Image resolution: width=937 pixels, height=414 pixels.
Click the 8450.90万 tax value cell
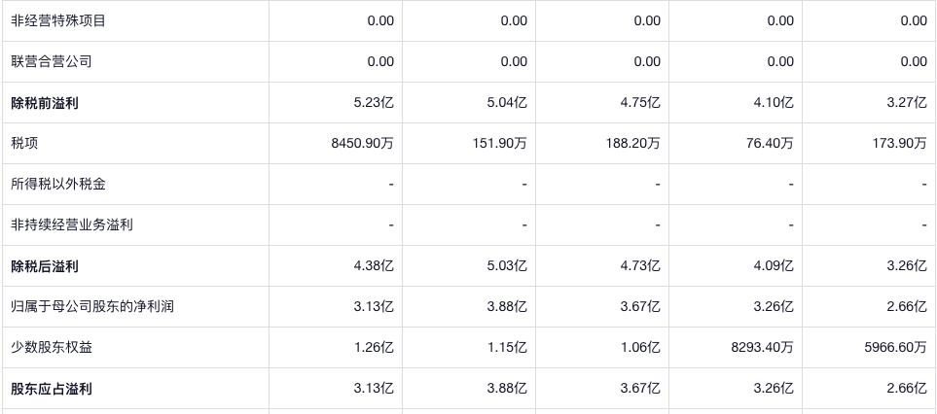[x=363, y=143]
